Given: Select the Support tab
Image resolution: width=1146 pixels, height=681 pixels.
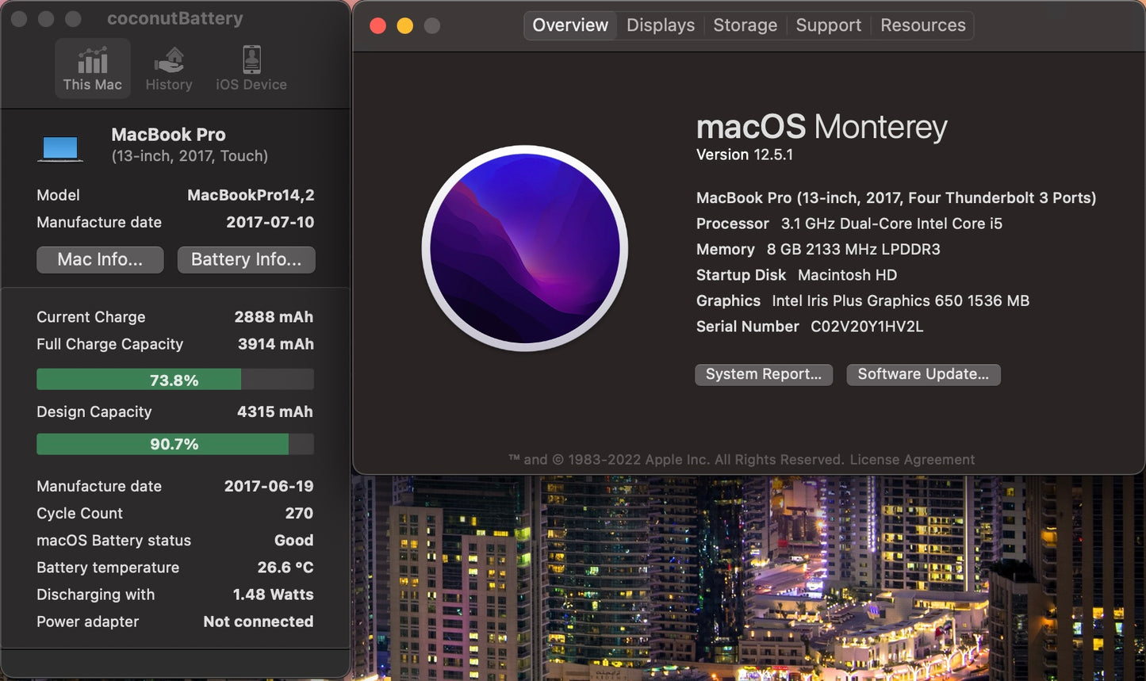Looking at the screenshot, I should (828, 25).
